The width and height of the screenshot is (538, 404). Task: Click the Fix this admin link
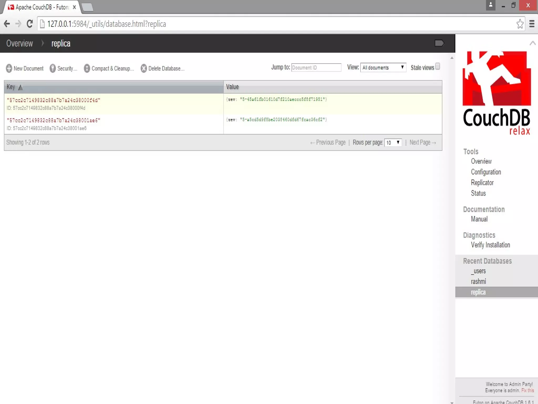(527, 390)
